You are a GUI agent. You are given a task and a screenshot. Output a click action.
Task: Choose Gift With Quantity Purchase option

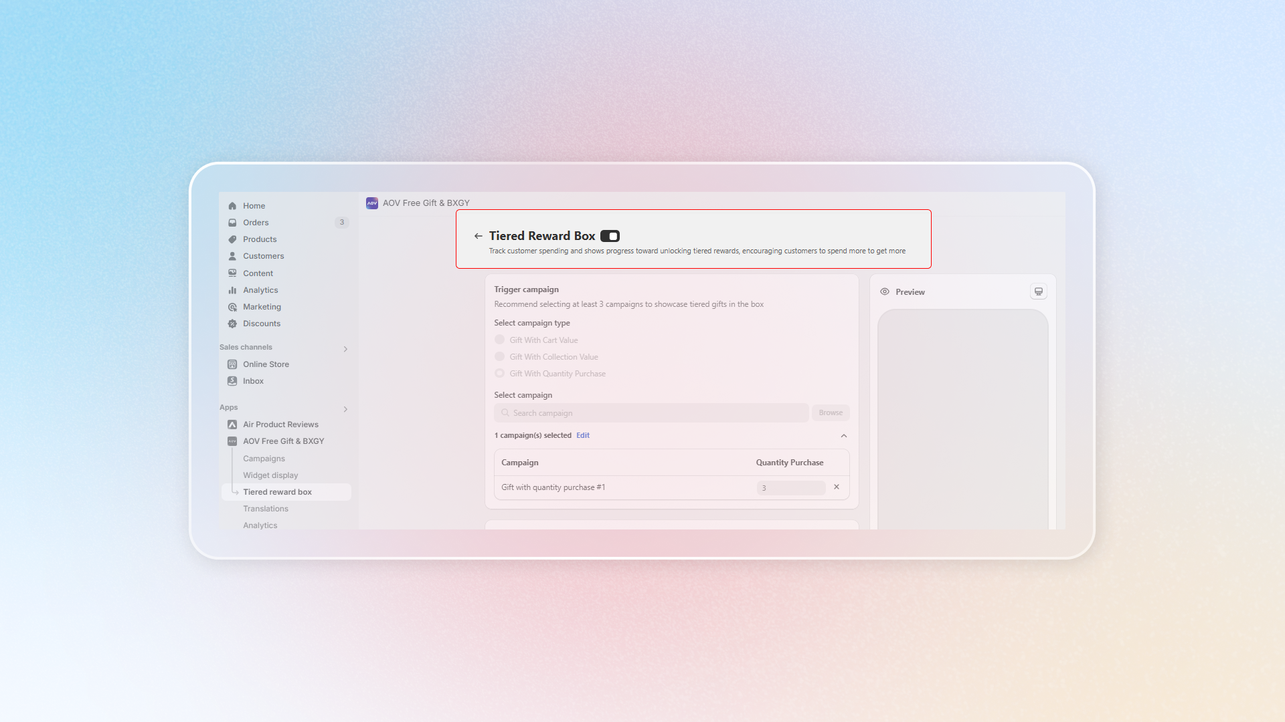(x=499, y=373)
